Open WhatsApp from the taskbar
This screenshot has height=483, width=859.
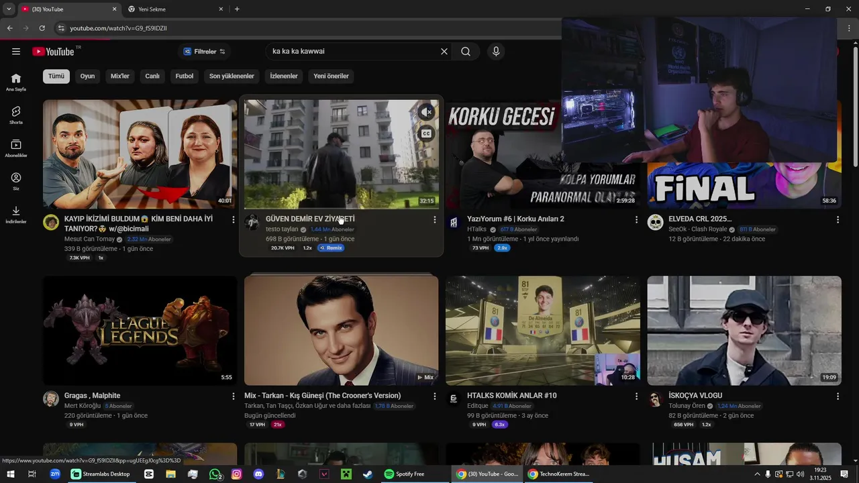(x=215, y=474)
